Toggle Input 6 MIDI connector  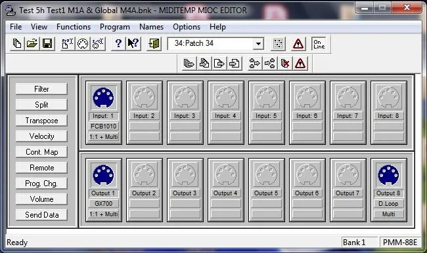307,98
